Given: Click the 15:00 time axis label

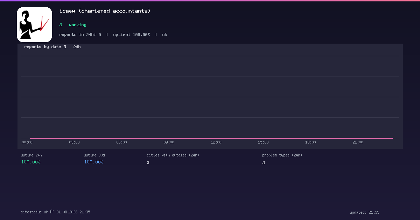Looking at the screenshot, I should click(x=263, y=142).
